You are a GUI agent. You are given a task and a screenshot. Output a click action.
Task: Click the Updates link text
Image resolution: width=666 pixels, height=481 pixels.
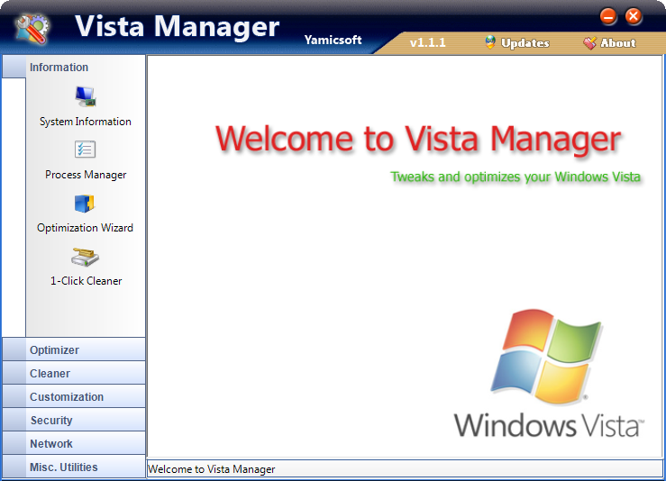pos(525,43)
